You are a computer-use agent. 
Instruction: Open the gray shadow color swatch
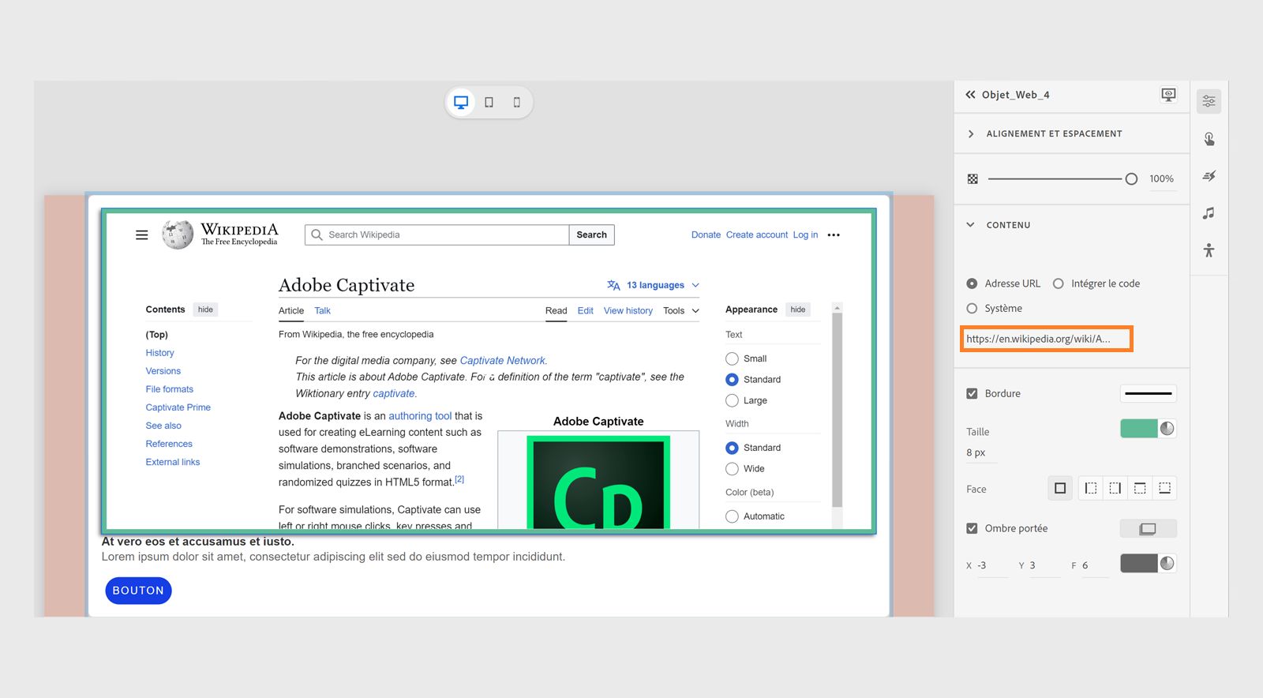(1139, 563)
